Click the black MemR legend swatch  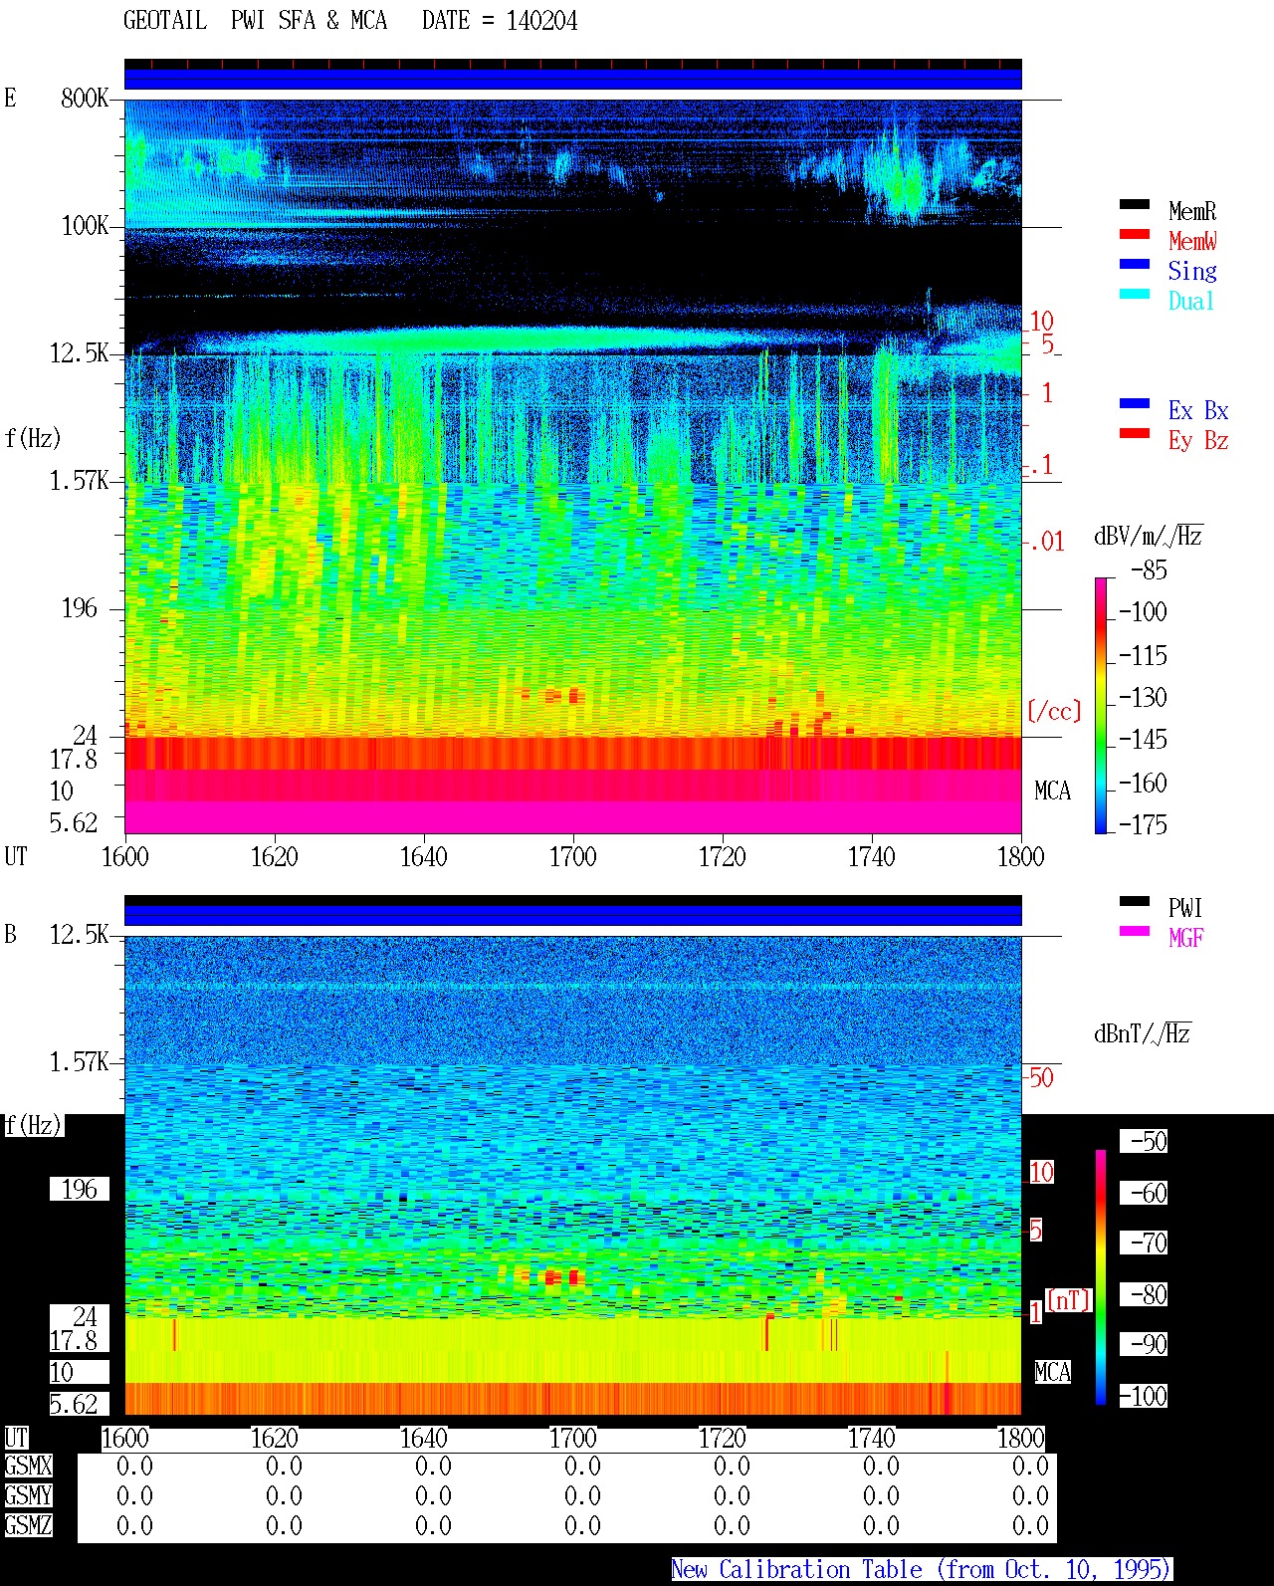1135,205
